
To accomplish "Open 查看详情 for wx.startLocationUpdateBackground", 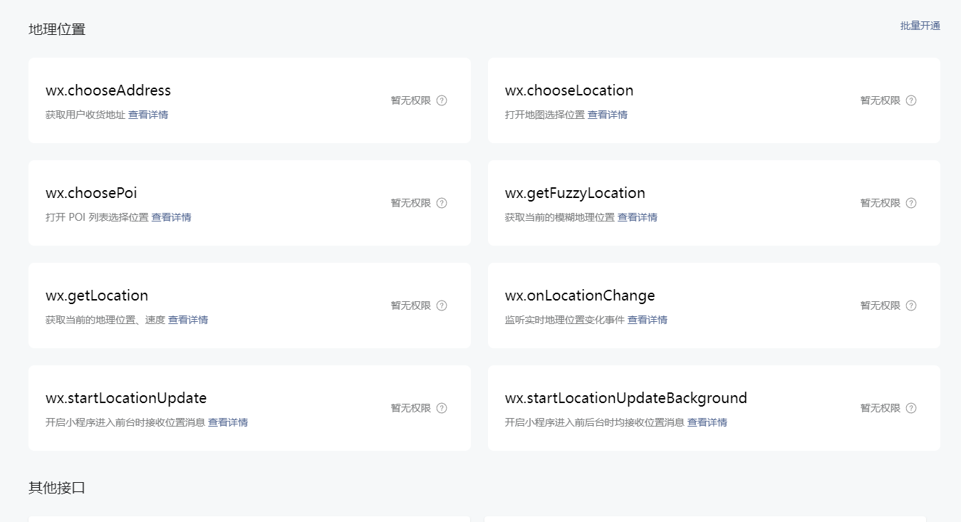I will 707,422.
